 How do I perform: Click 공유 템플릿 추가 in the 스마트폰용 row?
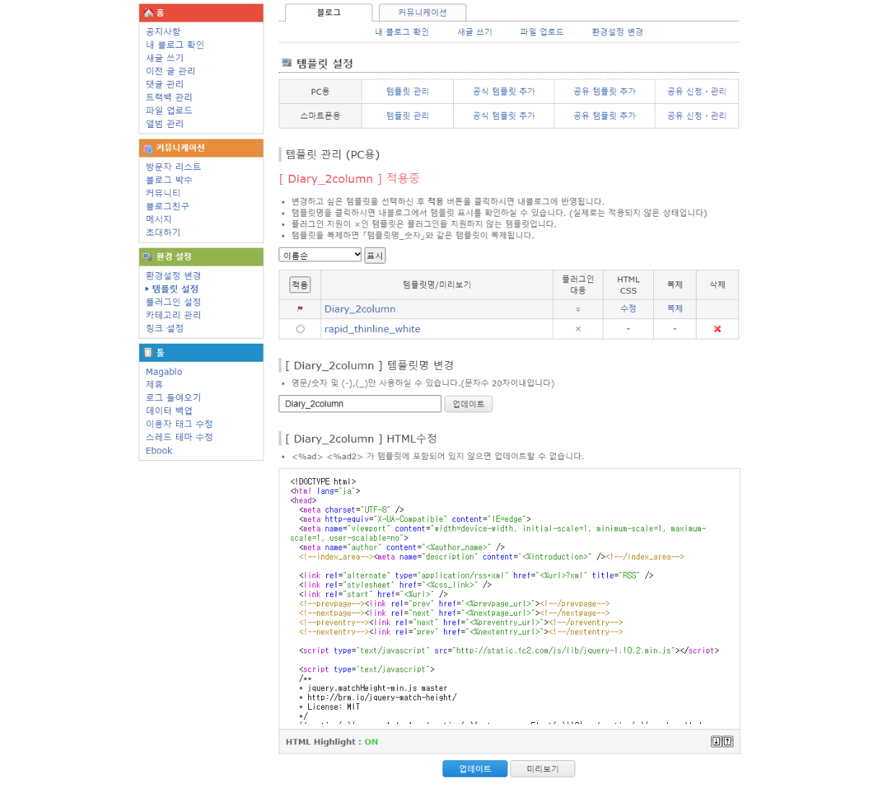click(x=605, y=116)
